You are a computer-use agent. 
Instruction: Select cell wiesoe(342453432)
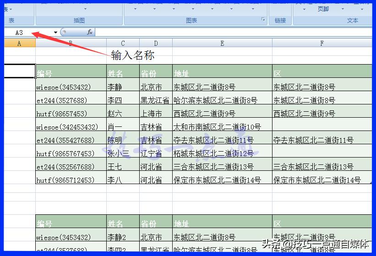click(x=71, y=124)
